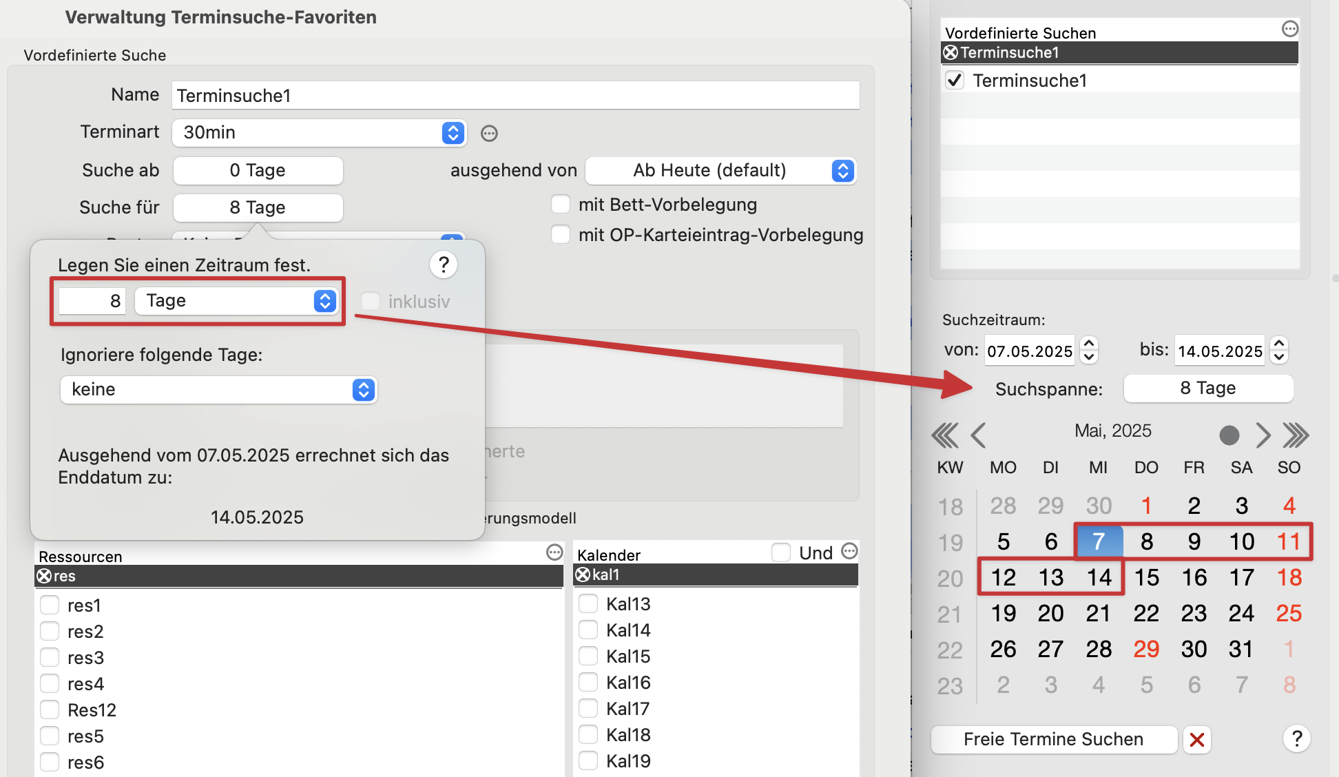1339x777 pixels.
Task: Click the 'bis' date field 14.05.2025
Action: 1220,351
